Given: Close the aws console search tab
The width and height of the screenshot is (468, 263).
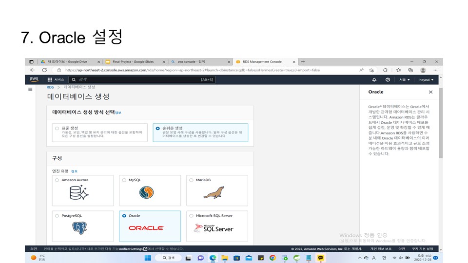Looking at the screenshot, I should click(229, 62).
